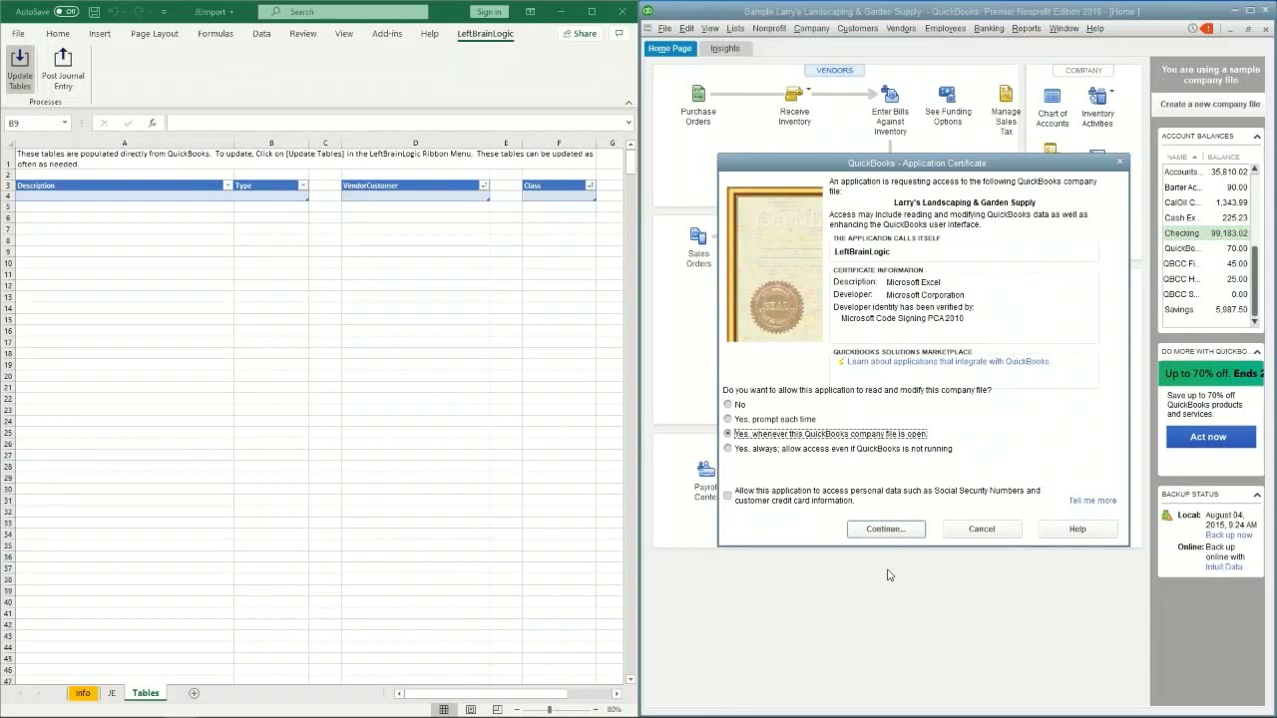
Task: Open the LeftBrainLogic ribbon tab
Action: point(486,33)
